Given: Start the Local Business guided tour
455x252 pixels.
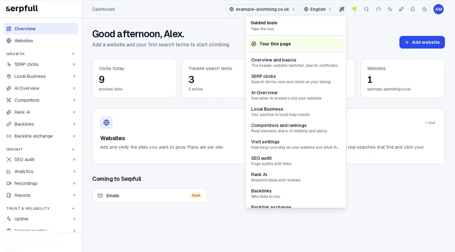Looking at the screenshot, I should [296, 112].
